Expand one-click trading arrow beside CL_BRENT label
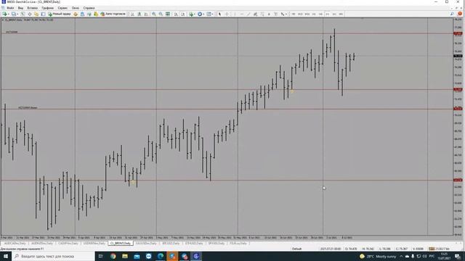465x261 pixels. coord(3,20)
